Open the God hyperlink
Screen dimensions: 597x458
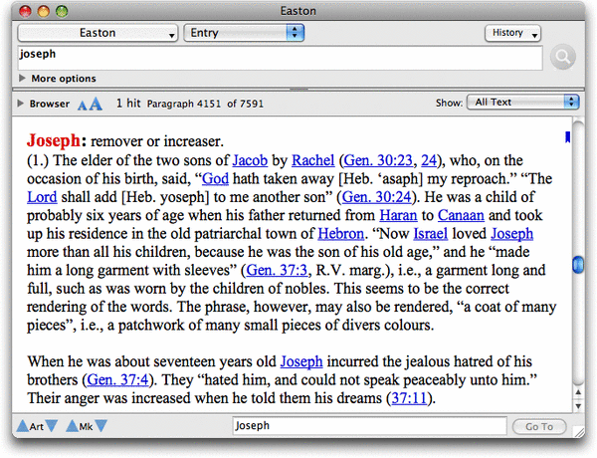(x=215, y=178)
